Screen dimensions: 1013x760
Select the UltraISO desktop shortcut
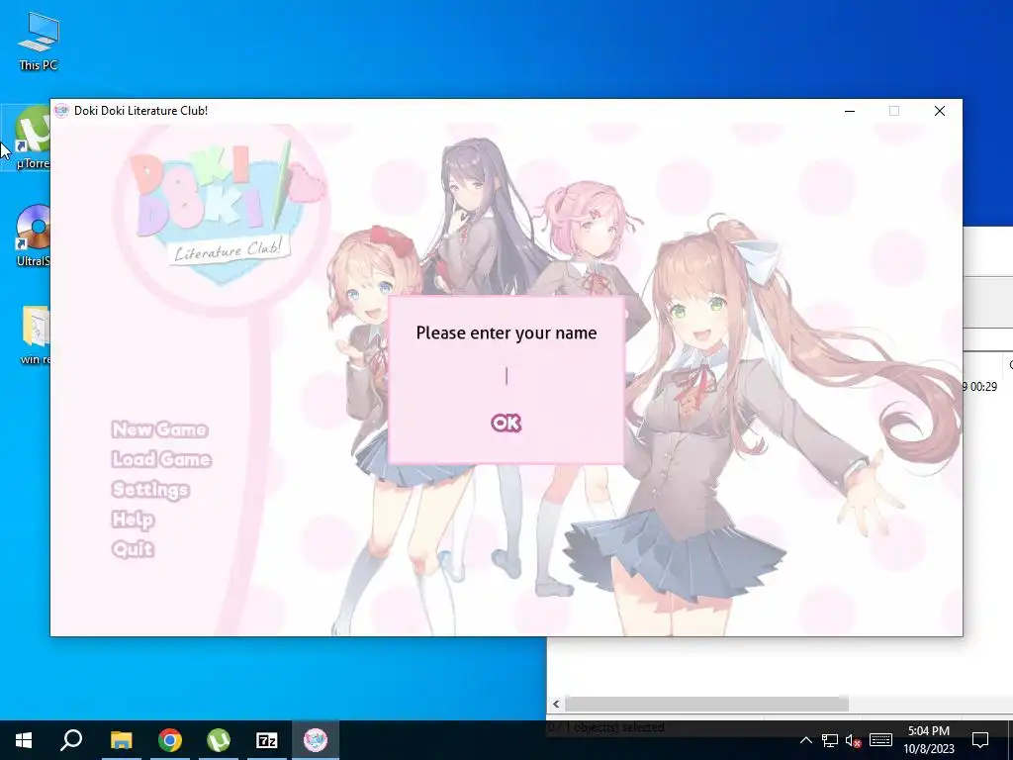coord(33,236)
